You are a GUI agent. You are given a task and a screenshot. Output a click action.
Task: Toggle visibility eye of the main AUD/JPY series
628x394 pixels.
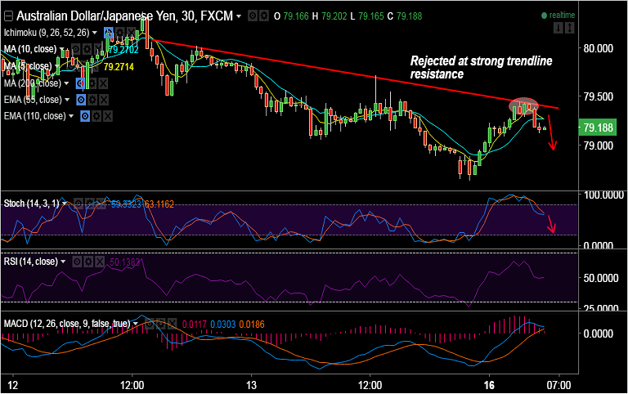coord(253,16)
